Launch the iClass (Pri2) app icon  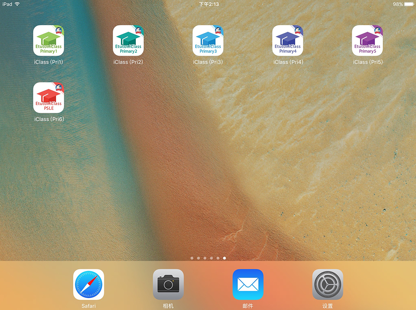128,41
